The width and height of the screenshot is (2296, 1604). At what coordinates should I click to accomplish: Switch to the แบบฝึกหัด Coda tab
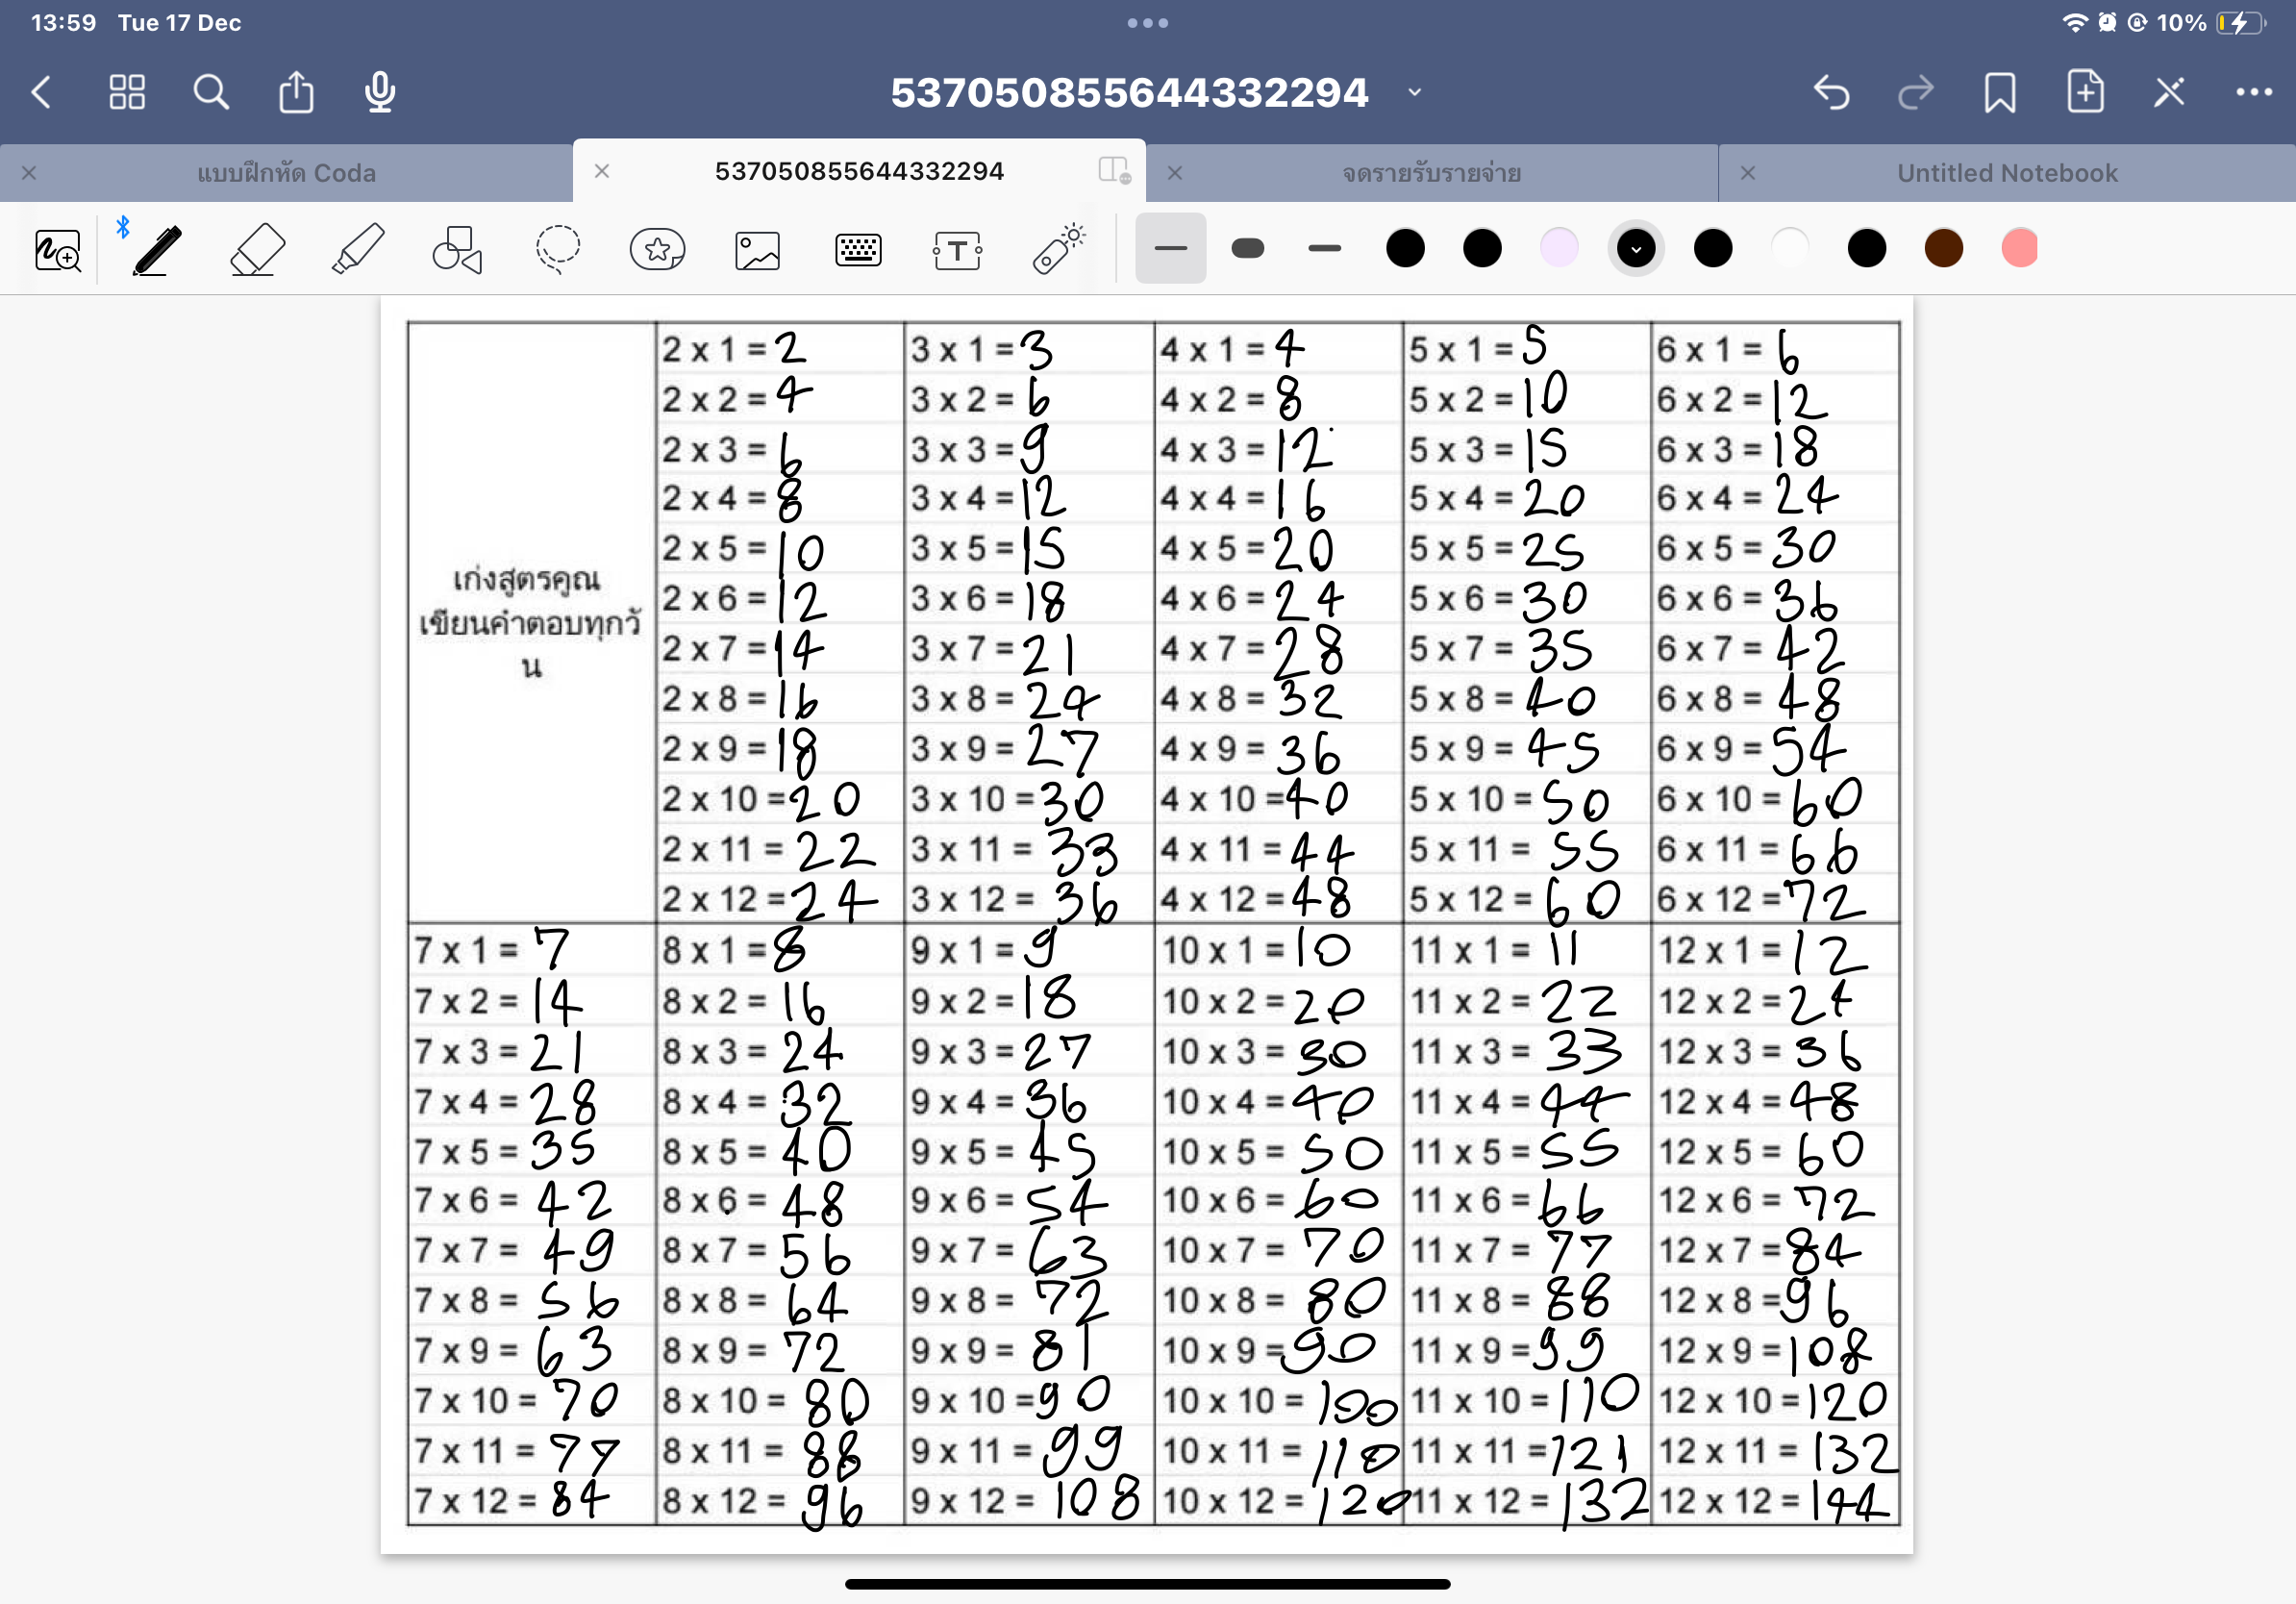click(x=286, y=173)
